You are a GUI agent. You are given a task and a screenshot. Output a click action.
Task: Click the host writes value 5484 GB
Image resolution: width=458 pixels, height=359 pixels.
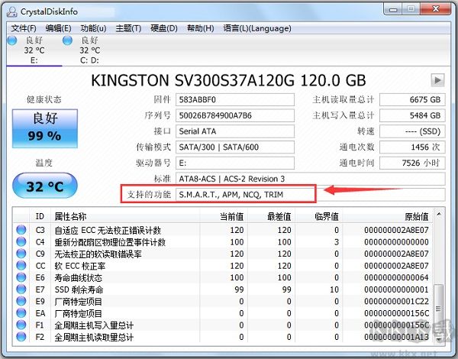click(x=412, y=115)
